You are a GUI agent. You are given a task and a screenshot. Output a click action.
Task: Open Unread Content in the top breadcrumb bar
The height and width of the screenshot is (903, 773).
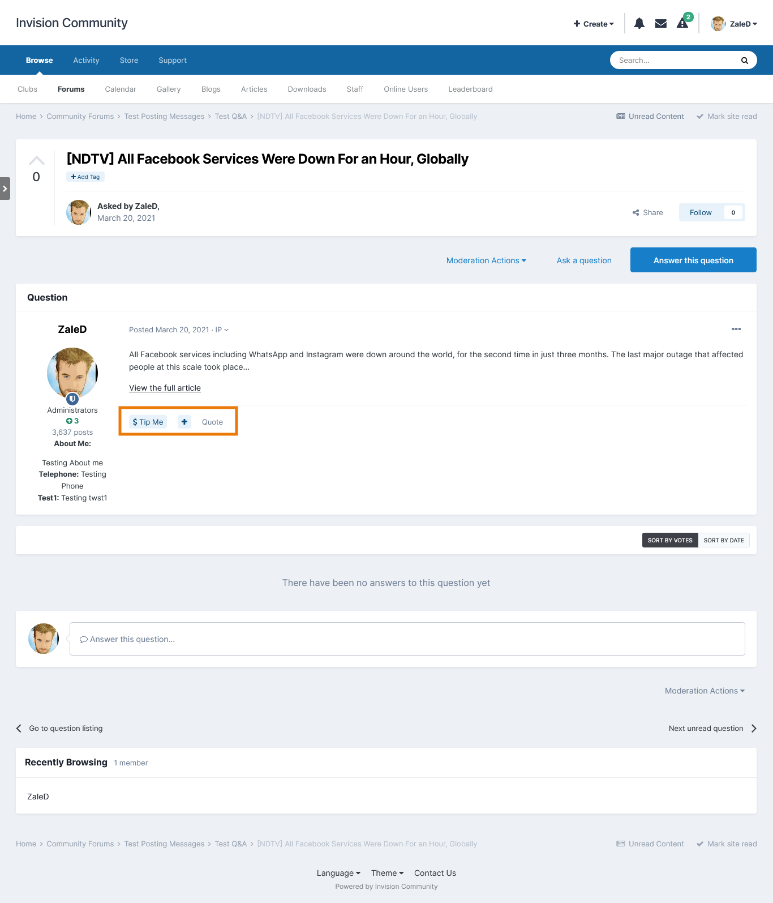(650, 116)
